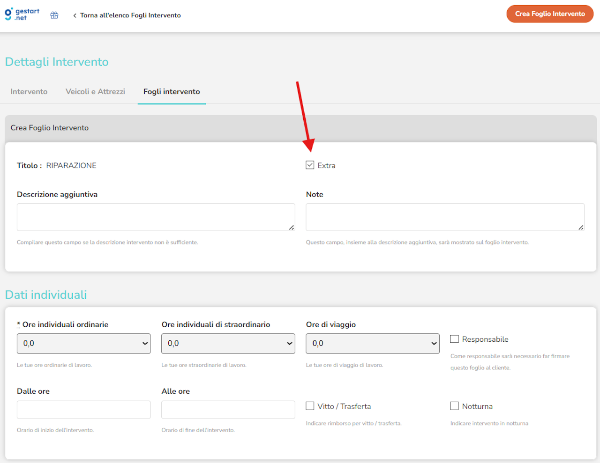Click the Dettagli Intervento heading

click(57, 62)
